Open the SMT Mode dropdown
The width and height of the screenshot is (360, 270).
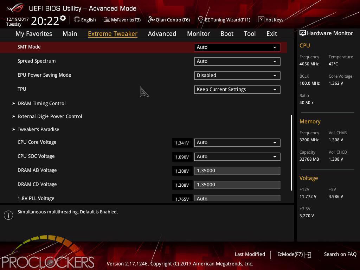coord(237,47)
